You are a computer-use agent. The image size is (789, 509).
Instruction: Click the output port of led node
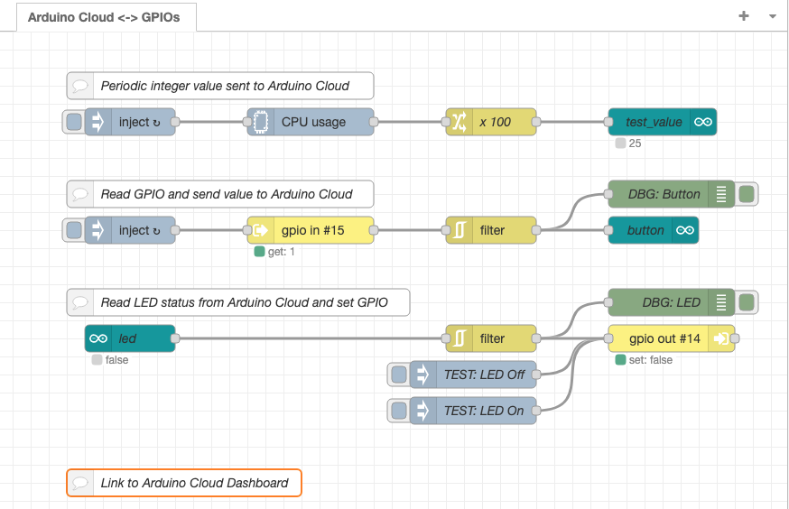pyautogui.click(x=175, y=338)
